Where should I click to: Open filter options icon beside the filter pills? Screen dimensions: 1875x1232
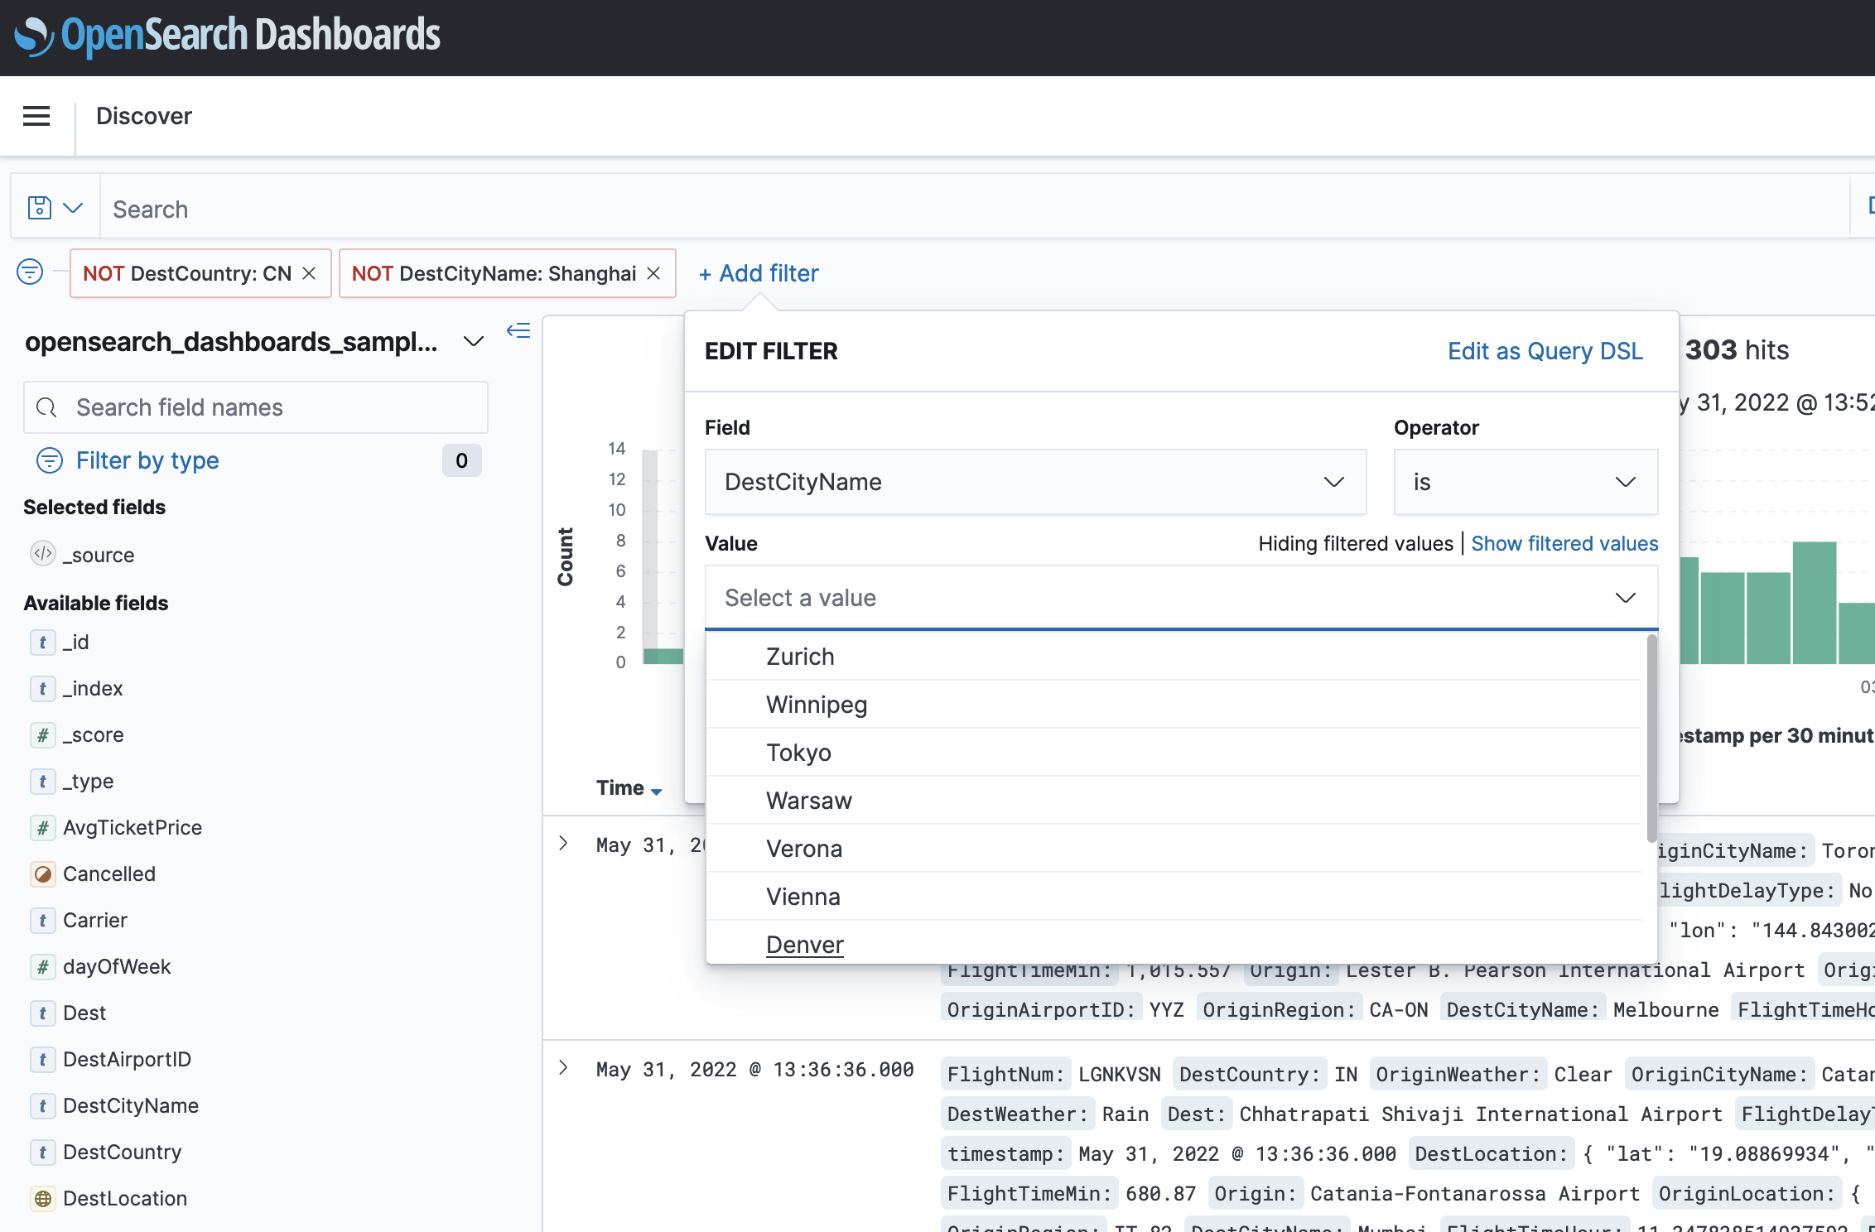click(x=29, y=272)
